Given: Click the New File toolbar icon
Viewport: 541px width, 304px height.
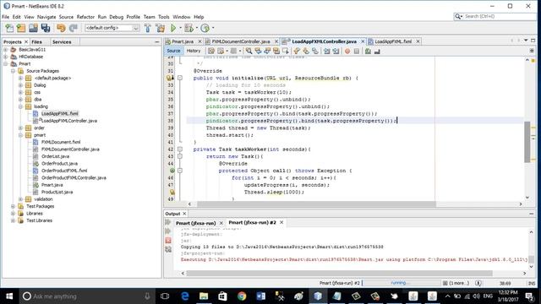Looking at the screenshot, I should click(x=9, y=28).
